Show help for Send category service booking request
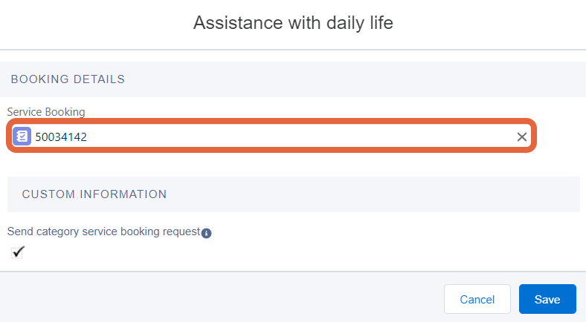 pyautogui.click(x=206, y=233)
